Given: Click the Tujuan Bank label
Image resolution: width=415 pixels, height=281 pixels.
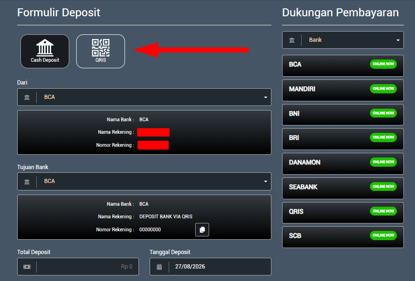Looking at the screenshot, I should (33, 167).
